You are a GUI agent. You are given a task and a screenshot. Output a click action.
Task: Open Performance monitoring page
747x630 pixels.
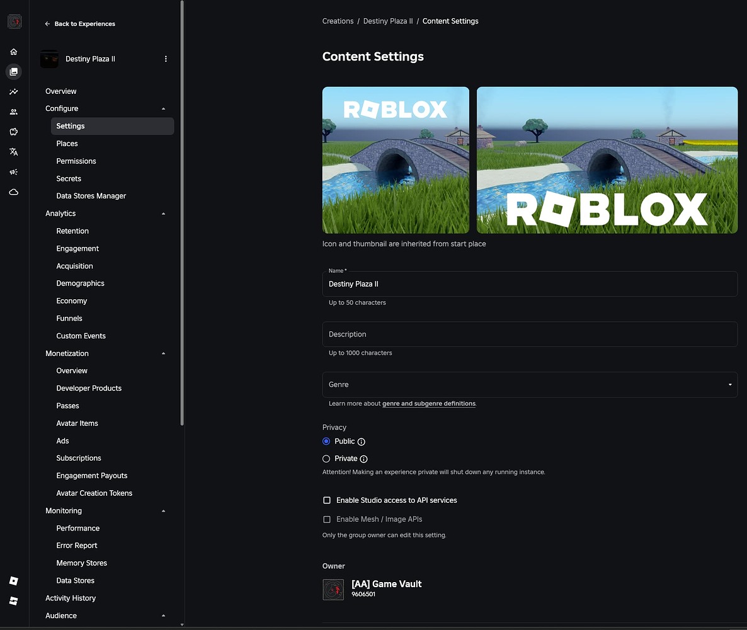click(x=78, y=528)
